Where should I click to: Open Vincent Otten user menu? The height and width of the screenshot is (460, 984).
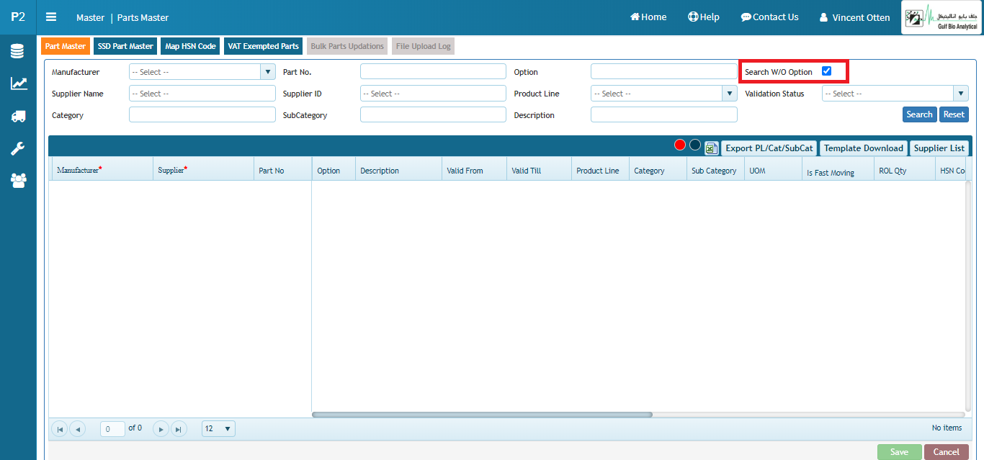pos(855,17)
